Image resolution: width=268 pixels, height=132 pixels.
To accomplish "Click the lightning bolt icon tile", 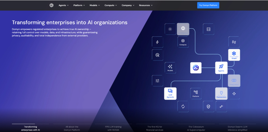I will [x=157, y=42].
